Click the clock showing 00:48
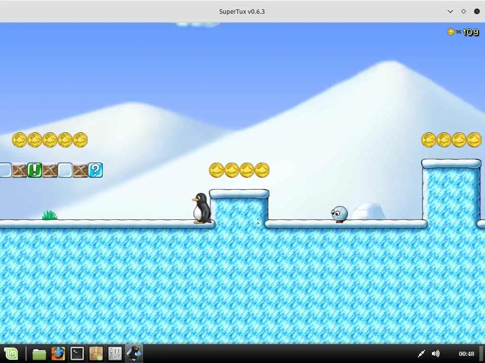Image resolution: width=485 pixels, height=363 pixels. point(467,354)
